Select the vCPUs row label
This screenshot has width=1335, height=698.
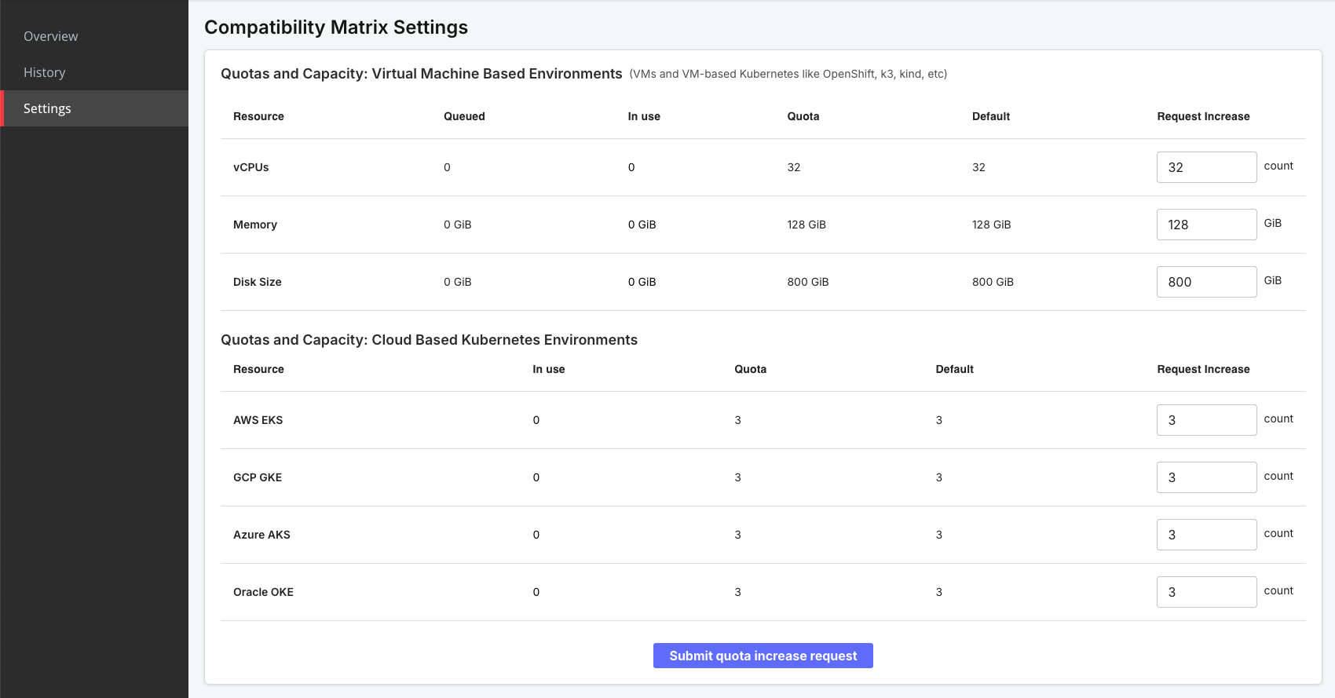pos(251,167)
